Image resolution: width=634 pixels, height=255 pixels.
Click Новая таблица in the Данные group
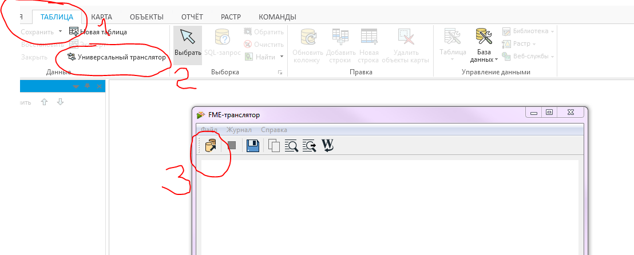click(98, 31)
